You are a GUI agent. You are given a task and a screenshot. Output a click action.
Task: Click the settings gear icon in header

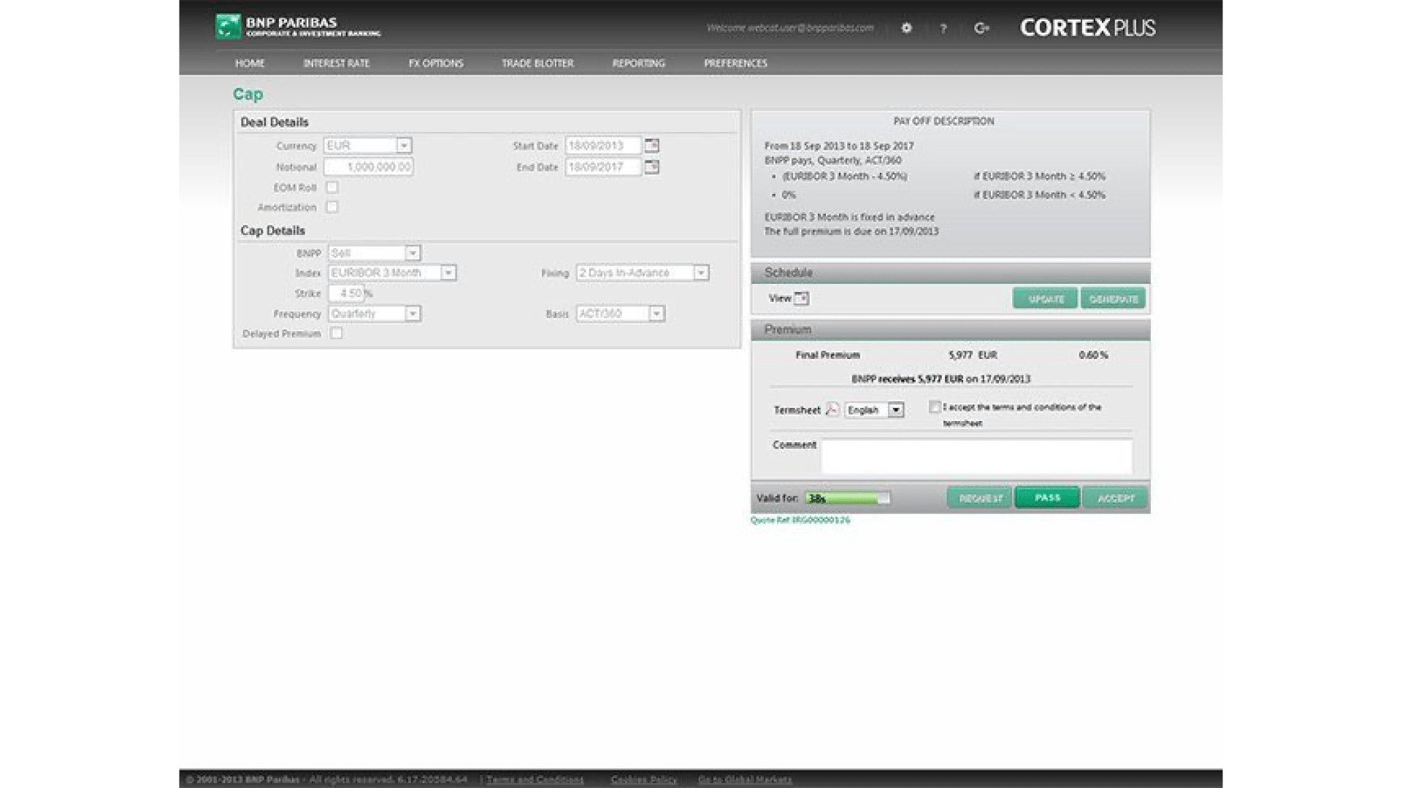(906, 28)
